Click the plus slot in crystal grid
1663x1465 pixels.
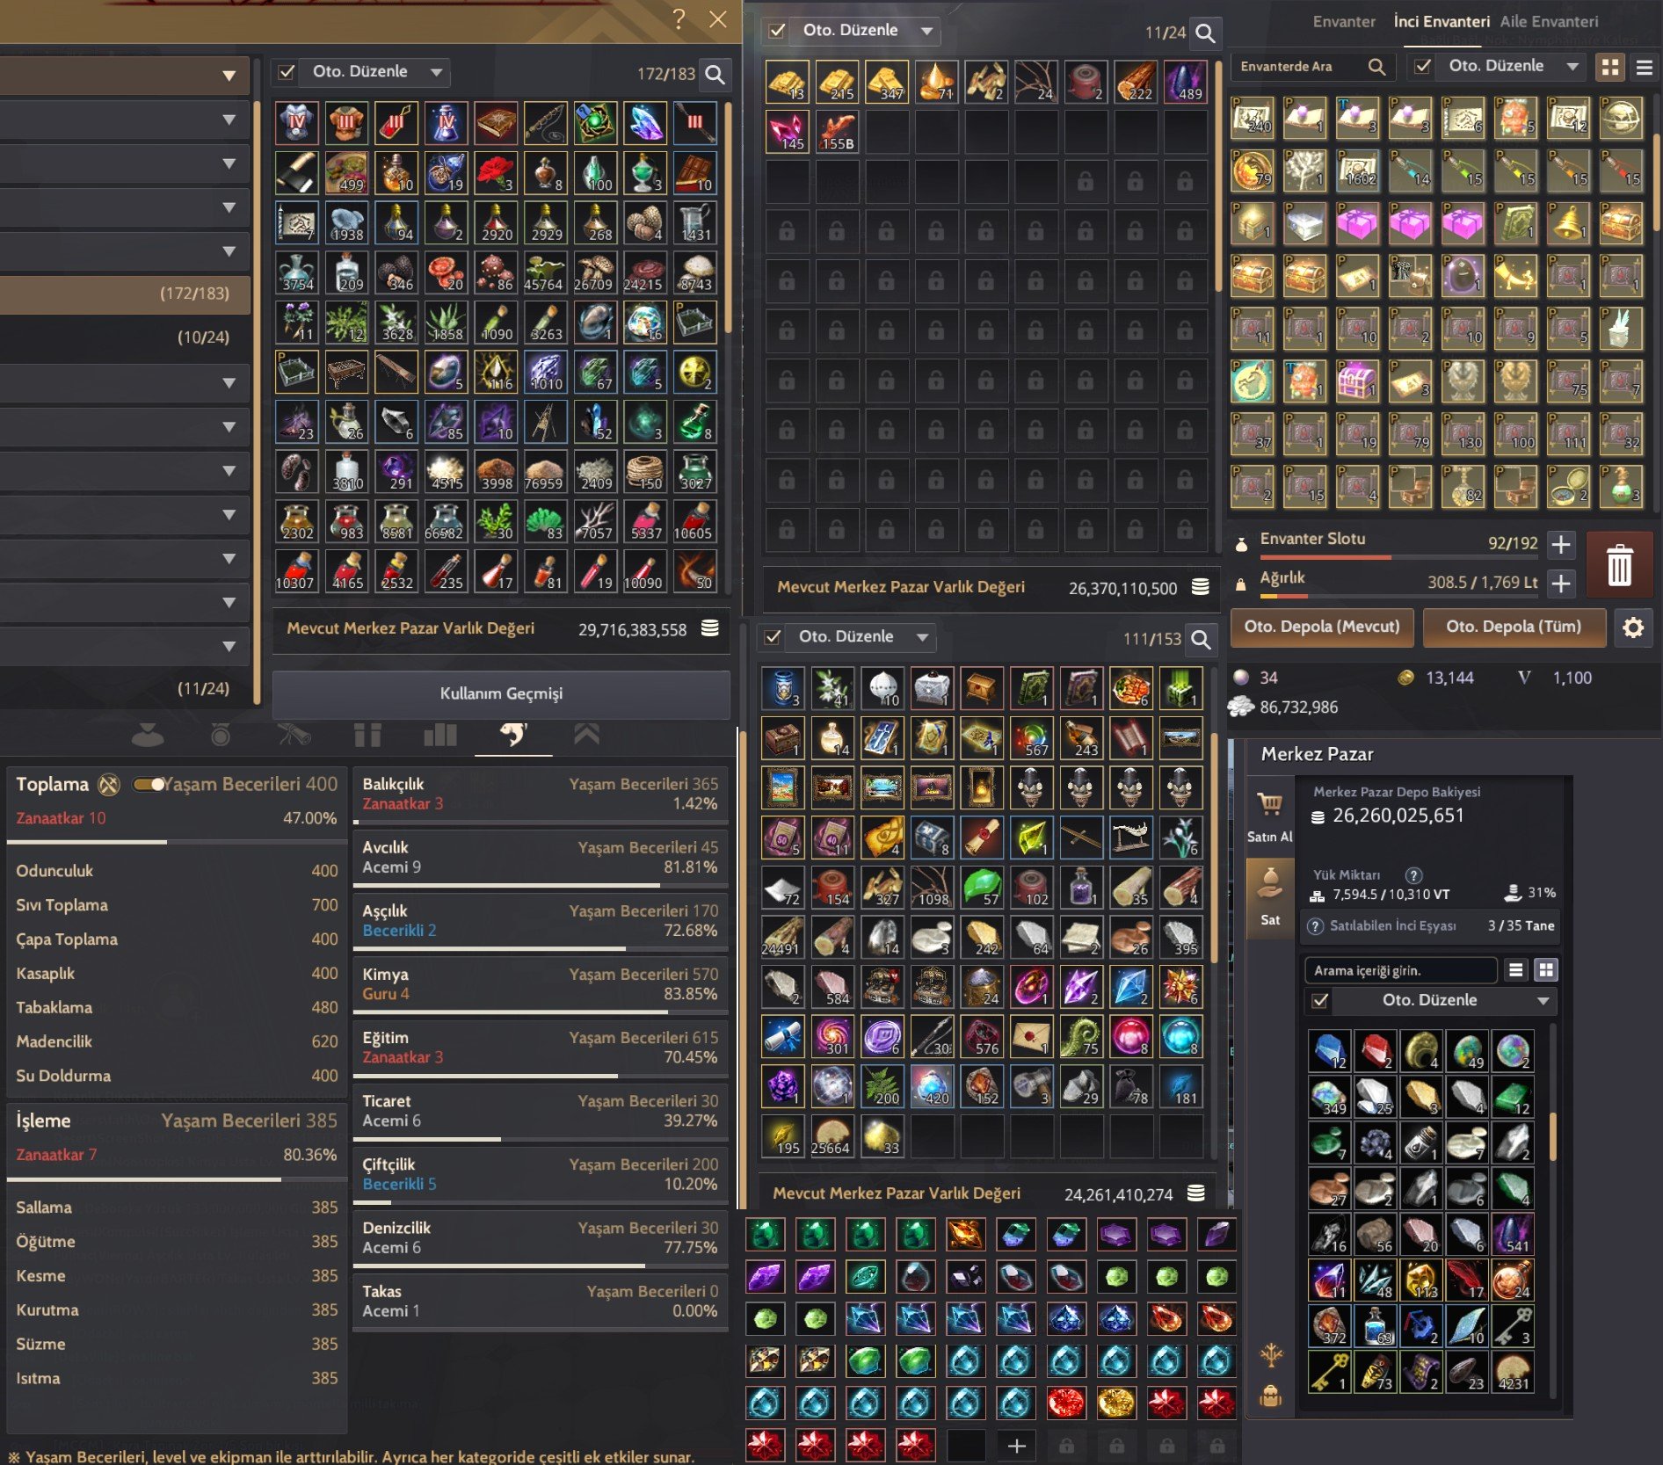(x=1016, y=1446)
